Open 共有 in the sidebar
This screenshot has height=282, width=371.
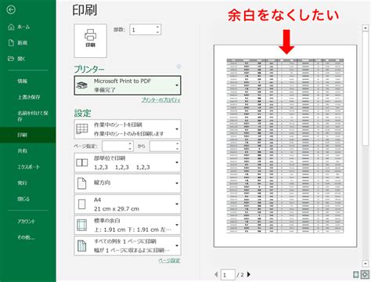(22, 151)
